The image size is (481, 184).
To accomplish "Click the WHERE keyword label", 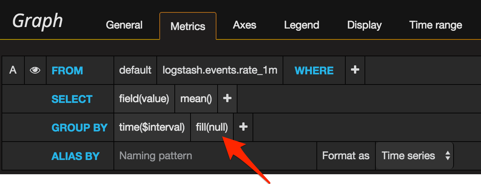I will click(x=314, y=70).
